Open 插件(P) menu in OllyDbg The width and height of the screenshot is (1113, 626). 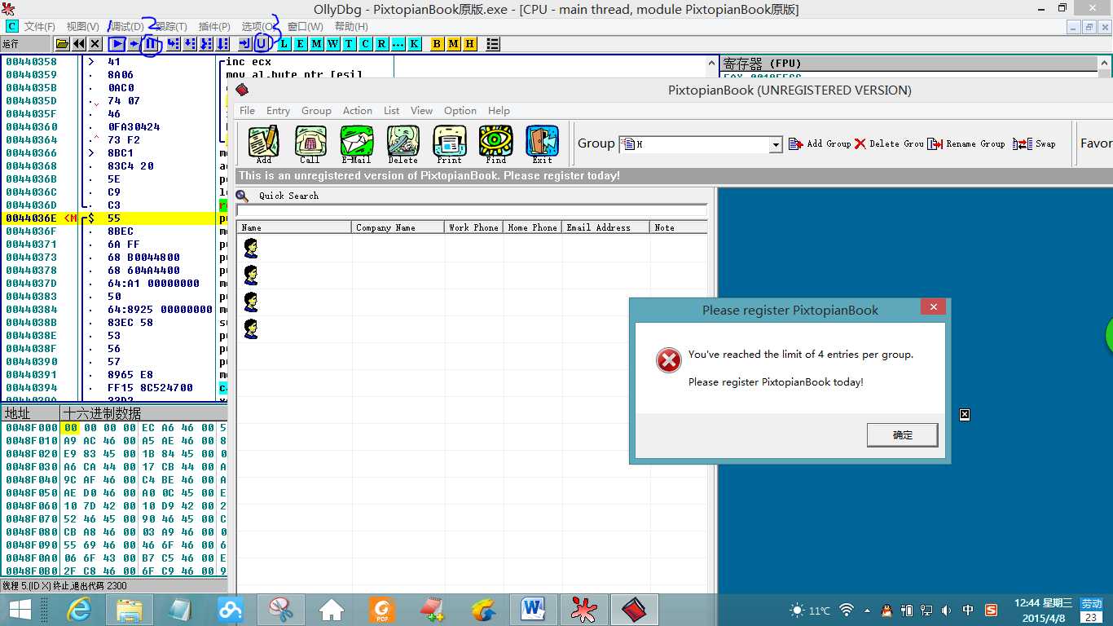tap(214, 27)
